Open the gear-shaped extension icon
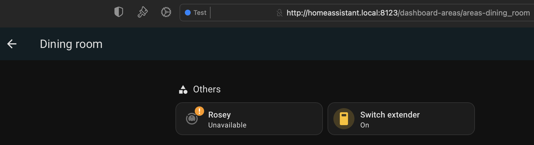Screen dimensions: 534x145 (166, 12)
